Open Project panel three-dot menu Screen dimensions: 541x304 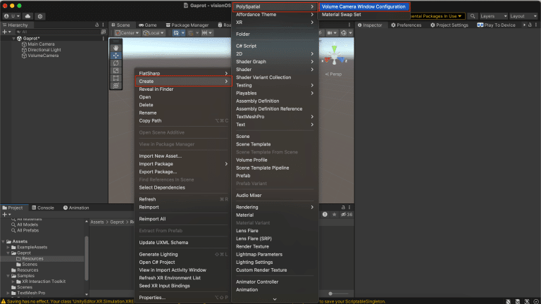pyautogui.click(x=349, y=208)
